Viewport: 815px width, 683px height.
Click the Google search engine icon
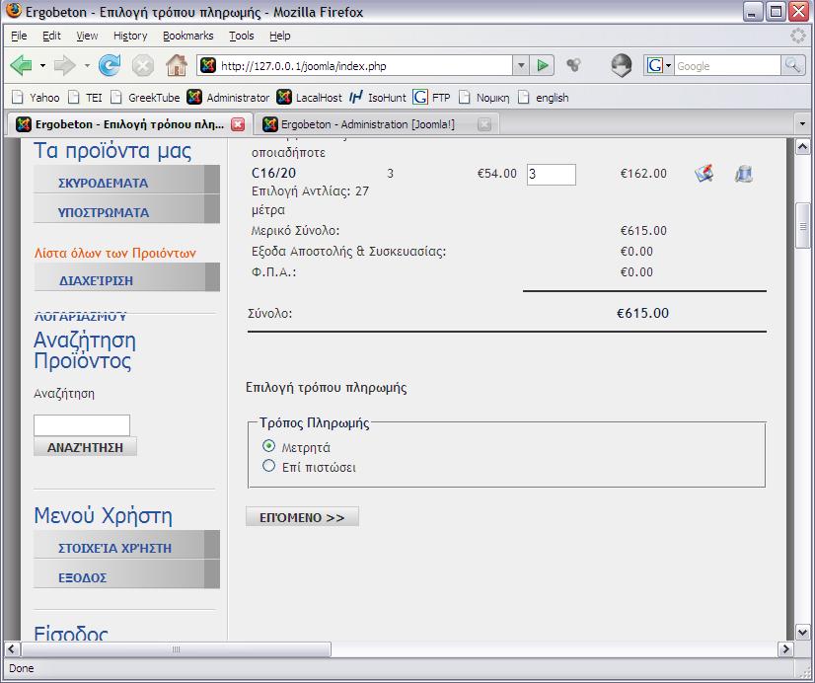tap(654, 66)
